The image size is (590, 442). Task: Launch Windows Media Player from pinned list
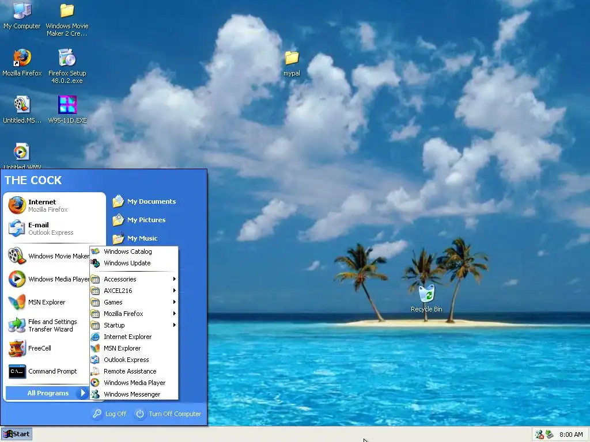pyautogui.click(x=48, y=279)
